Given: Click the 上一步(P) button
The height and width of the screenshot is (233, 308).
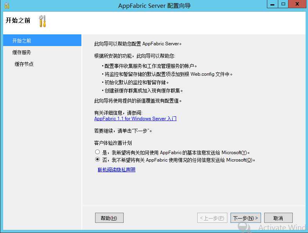Looking at the screenshot, I should [x=212, y=218].
